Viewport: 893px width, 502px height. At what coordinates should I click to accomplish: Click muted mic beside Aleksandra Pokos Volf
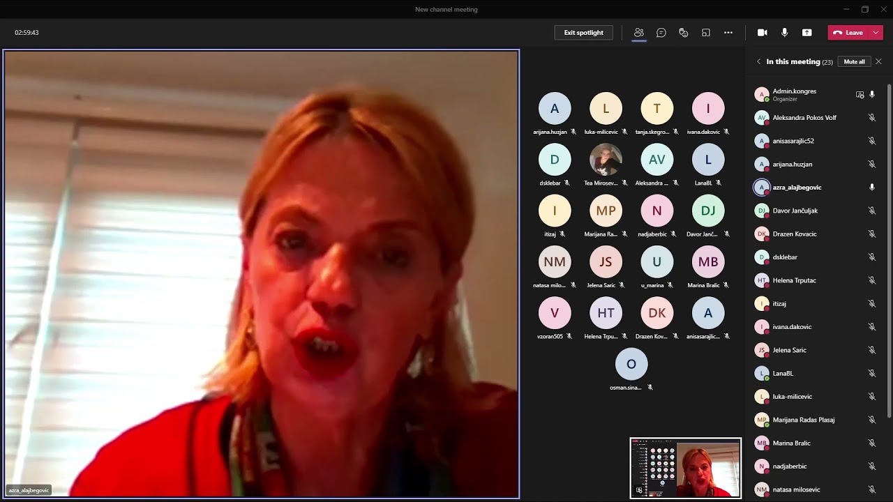coord(872,118)
